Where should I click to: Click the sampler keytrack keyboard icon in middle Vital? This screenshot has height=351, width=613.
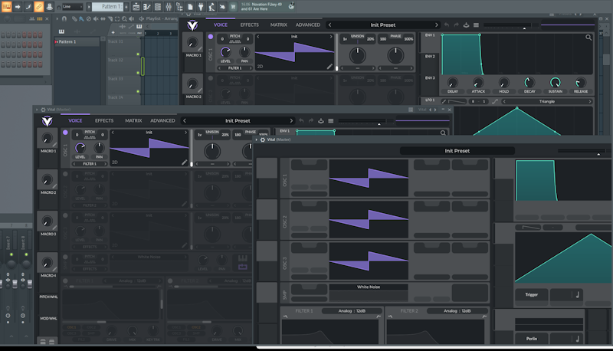[x=242, y=258]
